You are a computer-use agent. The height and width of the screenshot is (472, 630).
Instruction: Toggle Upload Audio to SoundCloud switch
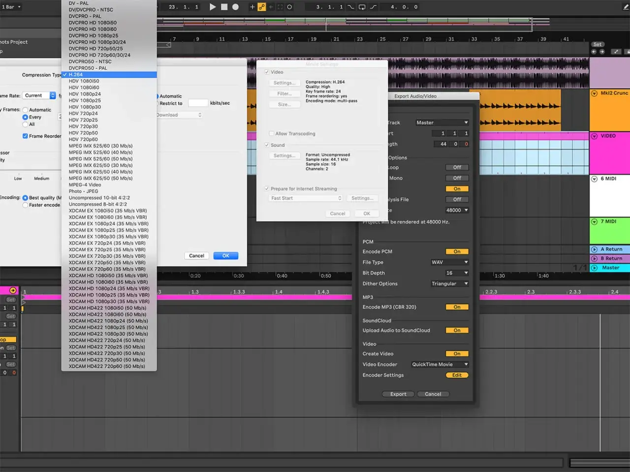[457, 330]
